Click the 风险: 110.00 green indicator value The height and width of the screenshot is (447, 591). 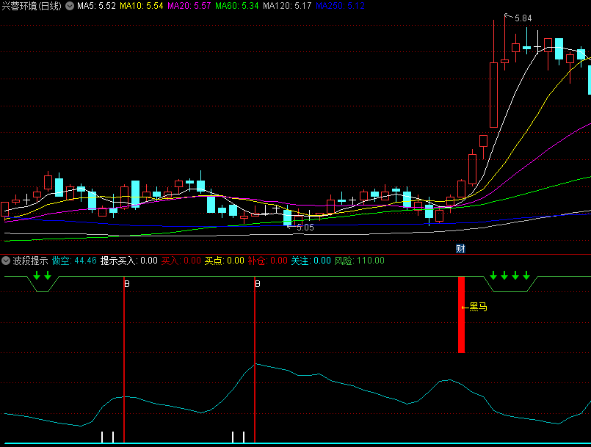pos(360,261)
